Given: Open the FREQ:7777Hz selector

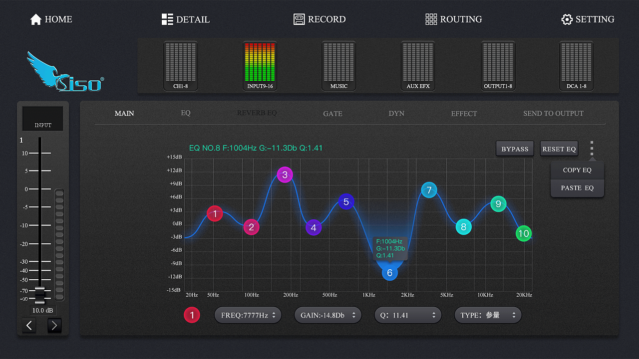Looking at the screenshot, I should coord(248,315).
